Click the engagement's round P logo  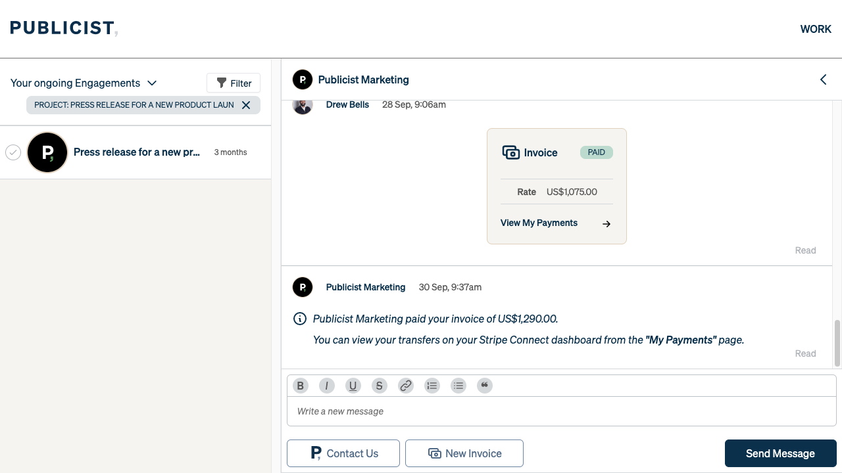(47, 152)
